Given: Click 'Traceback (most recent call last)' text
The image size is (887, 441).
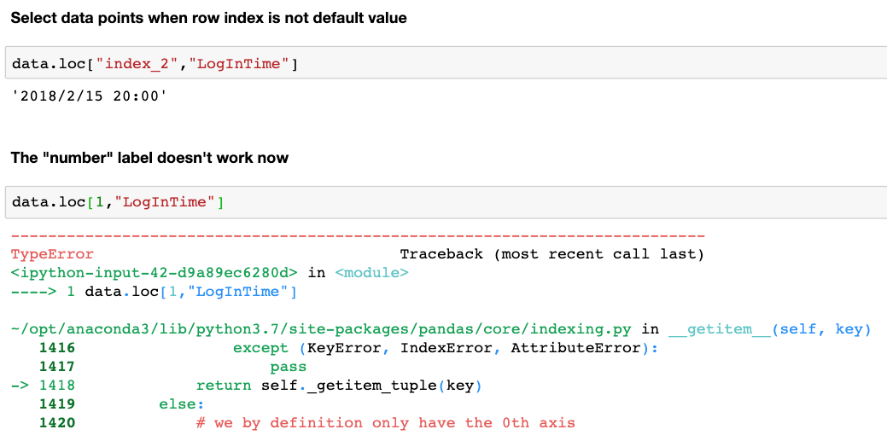Looking at the screenshot, I should coord(552,254).
